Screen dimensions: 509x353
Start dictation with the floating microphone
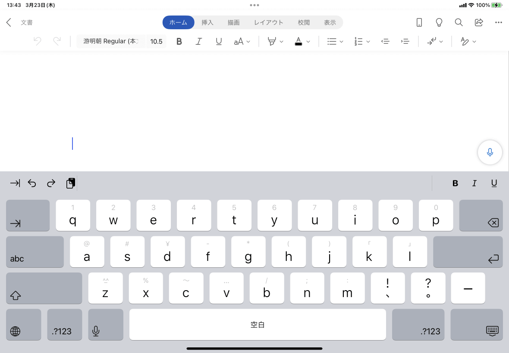pyautogui.click(x=490, y=152)
